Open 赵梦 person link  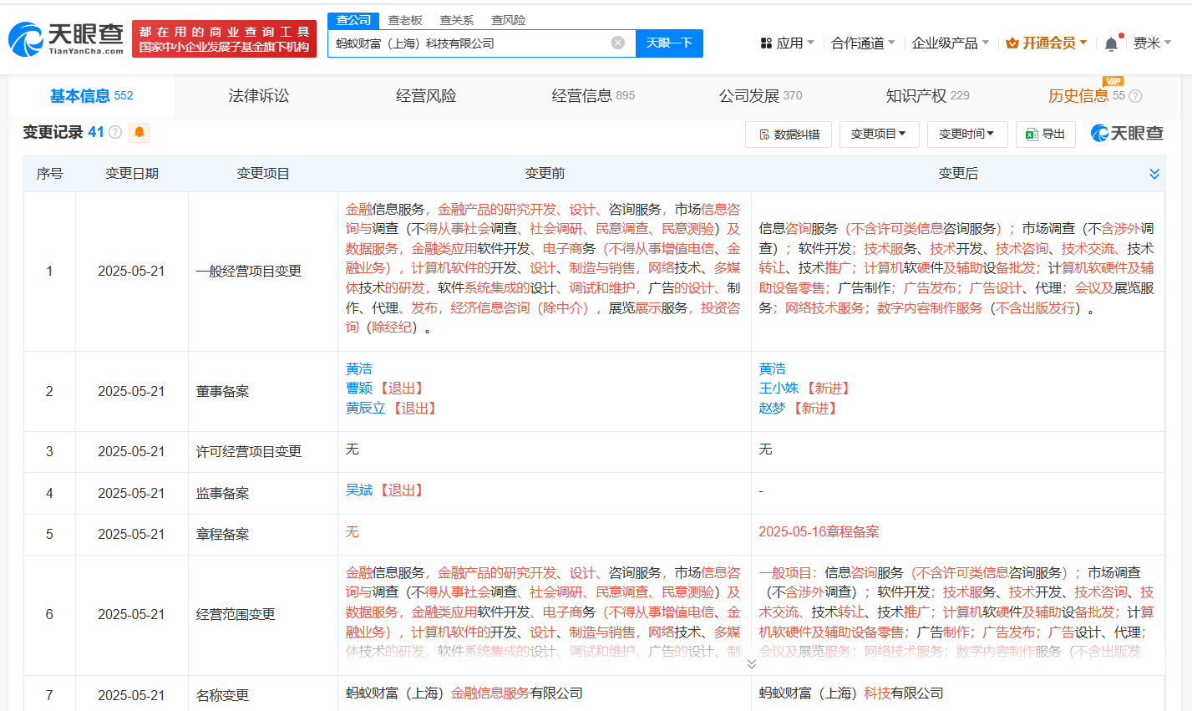pos(772,409)
